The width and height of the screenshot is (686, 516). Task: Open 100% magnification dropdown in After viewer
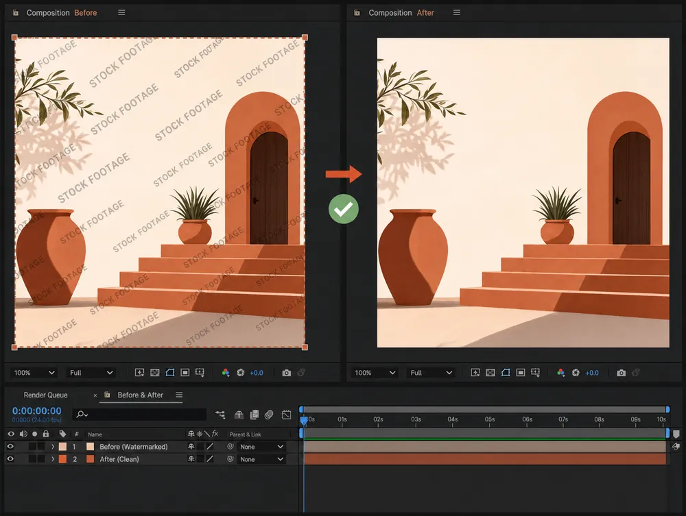coord(375,373)
